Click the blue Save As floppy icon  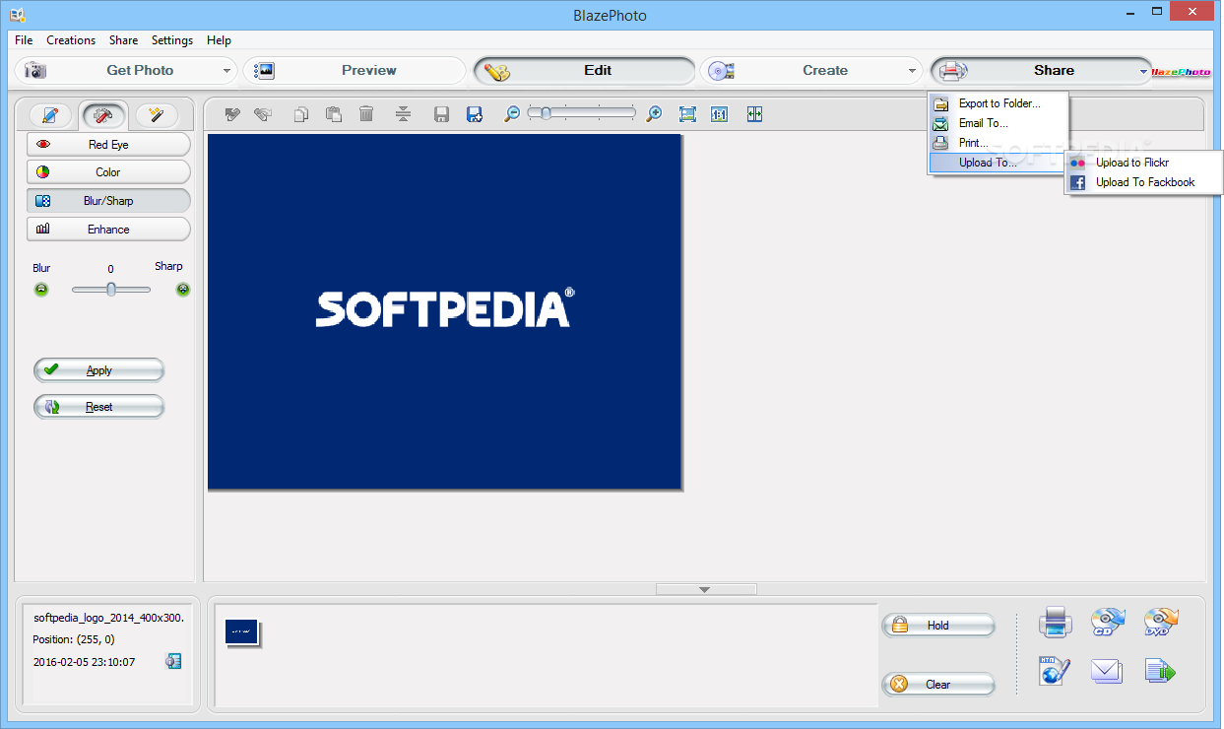tap(475, 114)
